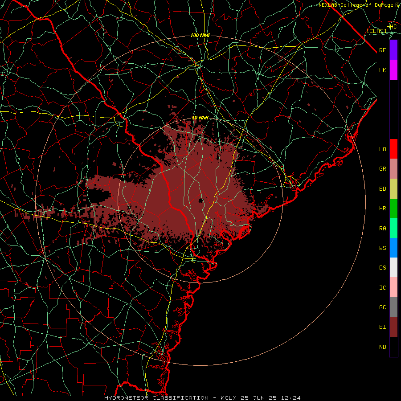
Task: Select the DS legend label
Action: click(382, 268)
